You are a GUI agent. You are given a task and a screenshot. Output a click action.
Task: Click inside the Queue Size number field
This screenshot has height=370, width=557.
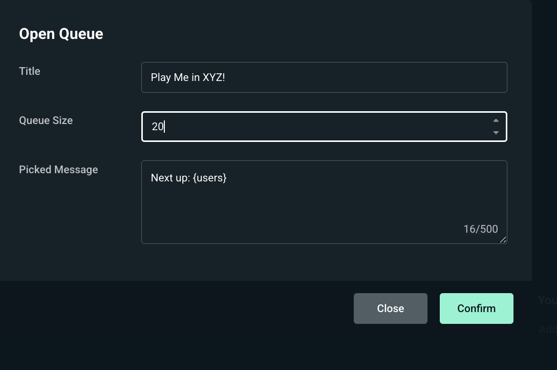tap(307, 127)
